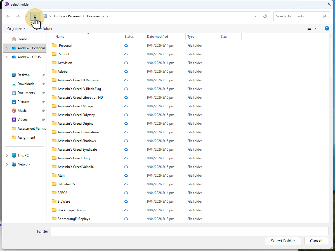Open the Home shortcut in sidebar
Viewport: 335px width, 251px height.
(x=21, y=39)
